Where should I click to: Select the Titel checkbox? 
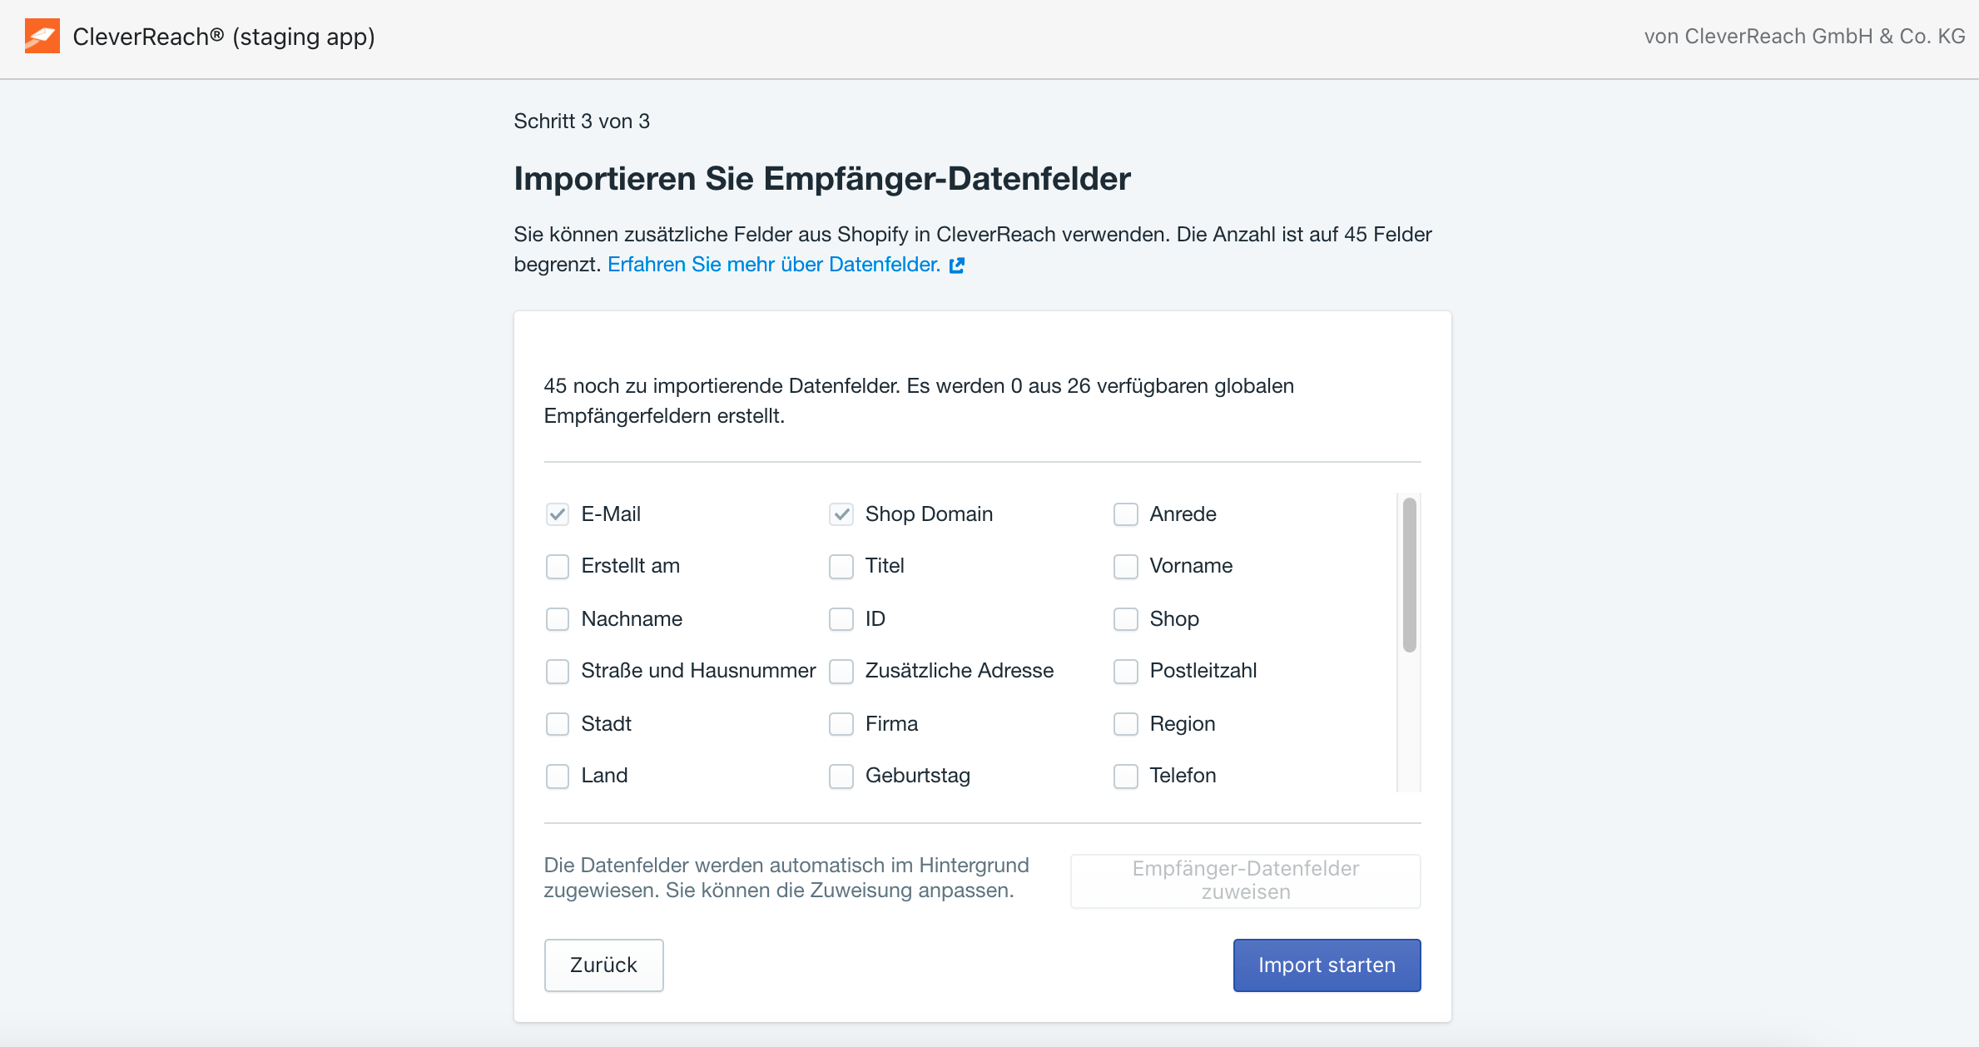(841, 567)
